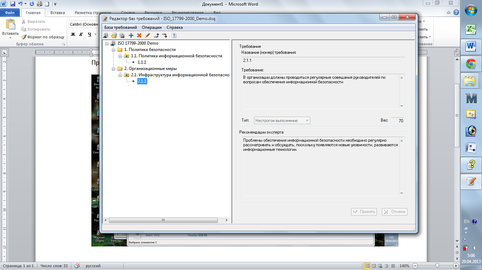Click the move item down arrow icon
The image size is (482, 270).
pos(165,35)
